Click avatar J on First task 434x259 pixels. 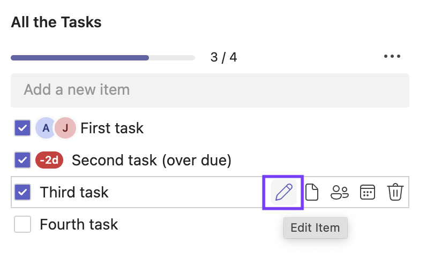coord(65,128)
